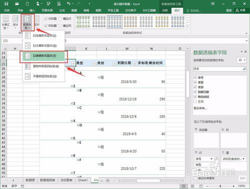Uncheck the 类型 field checkbox

(195, 82)
